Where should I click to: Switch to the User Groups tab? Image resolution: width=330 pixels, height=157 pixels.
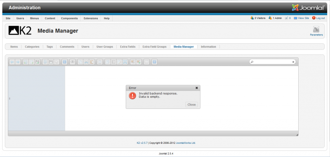(105, 47)
